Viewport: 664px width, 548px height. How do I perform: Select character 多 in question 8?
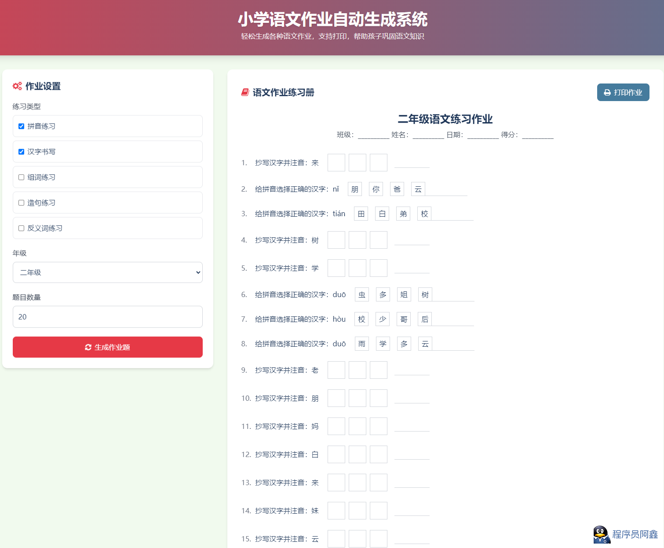(404, 344)
